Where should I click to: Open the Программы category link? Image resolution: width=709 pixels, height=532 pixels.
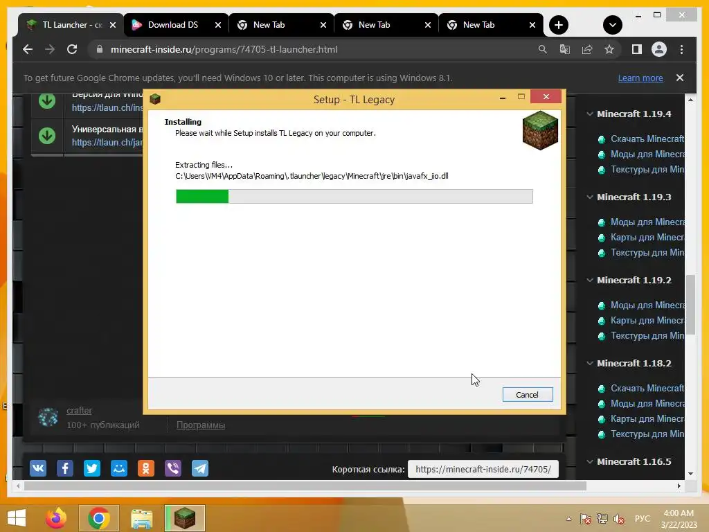point(201,425)
